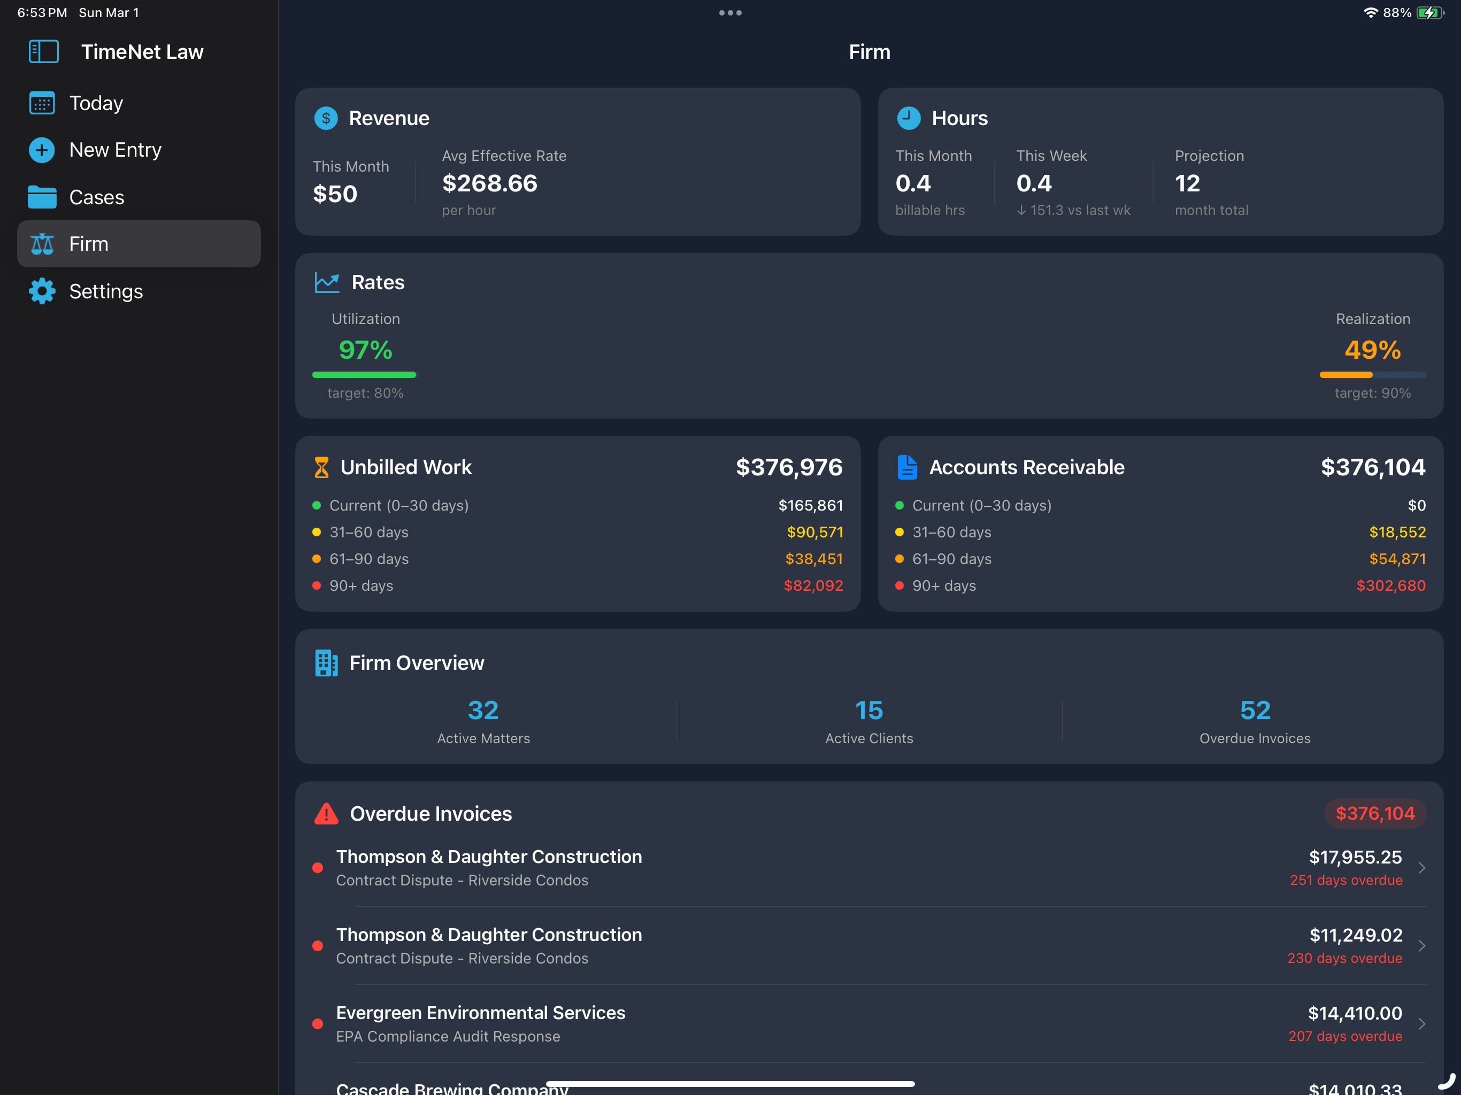This screenshot has width=1461, height=1095.
Task: Tap the red $376,104 overdue total badge
Action: 1375,814
